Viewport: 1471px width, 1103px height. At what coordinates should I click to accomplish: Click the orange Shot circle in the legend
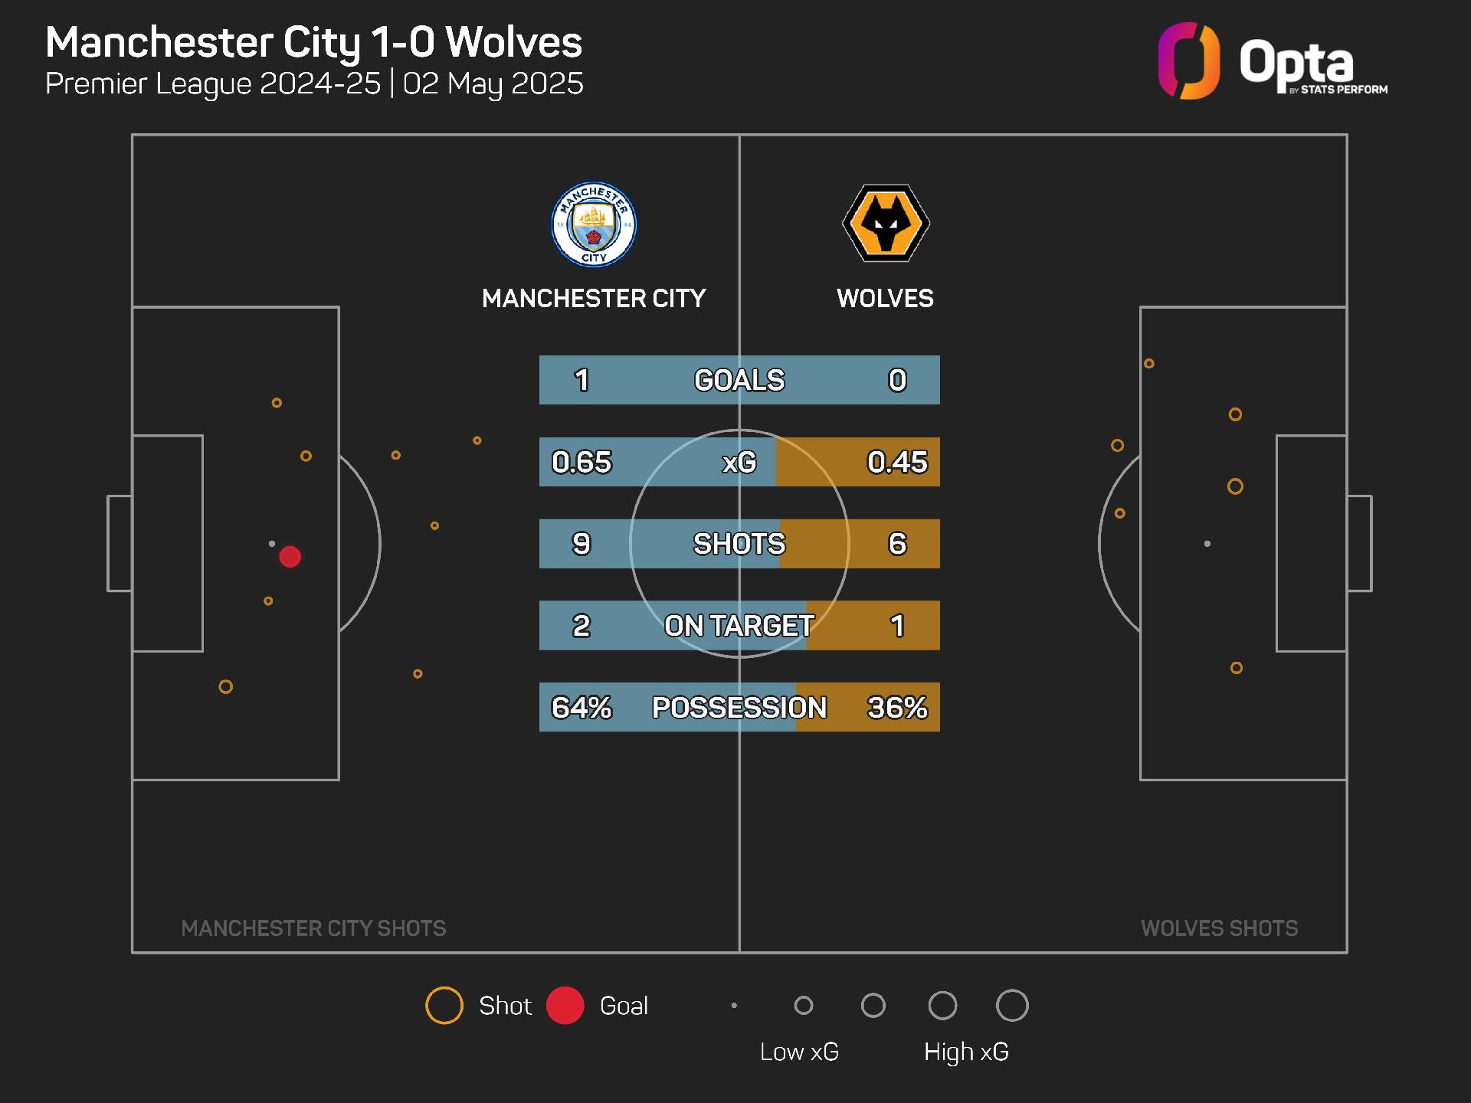pyautogui.click(x=444, y=1006)
